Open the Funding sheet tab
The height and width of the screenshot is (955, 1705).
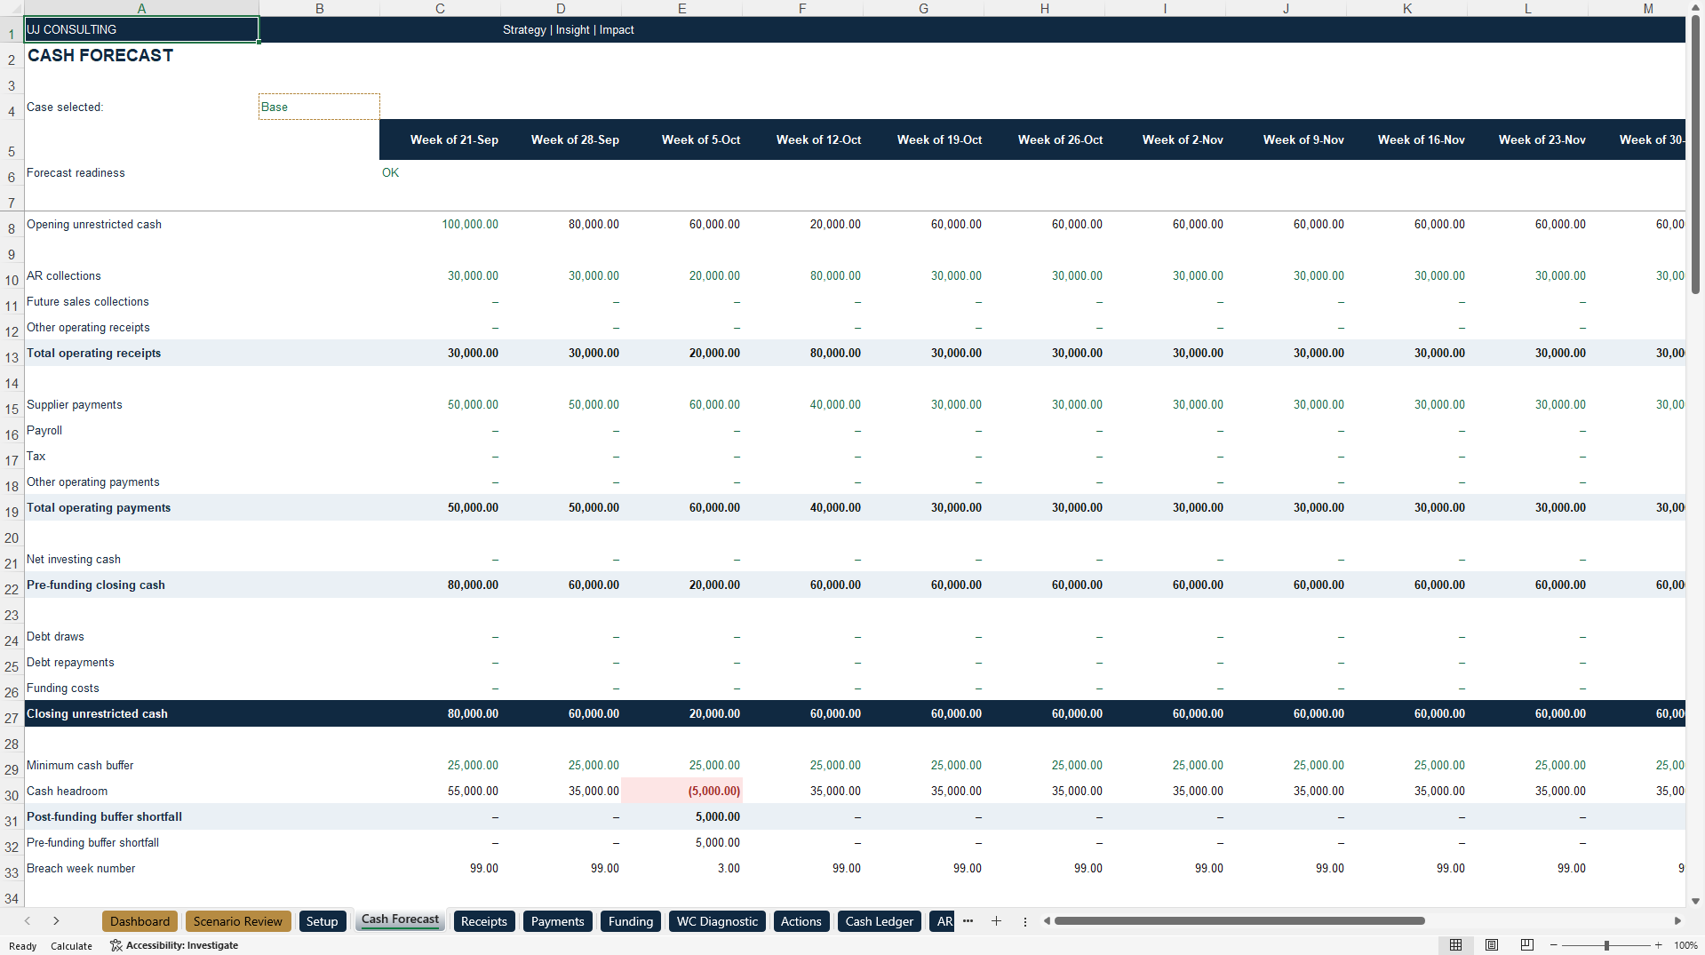pos(631,921)
